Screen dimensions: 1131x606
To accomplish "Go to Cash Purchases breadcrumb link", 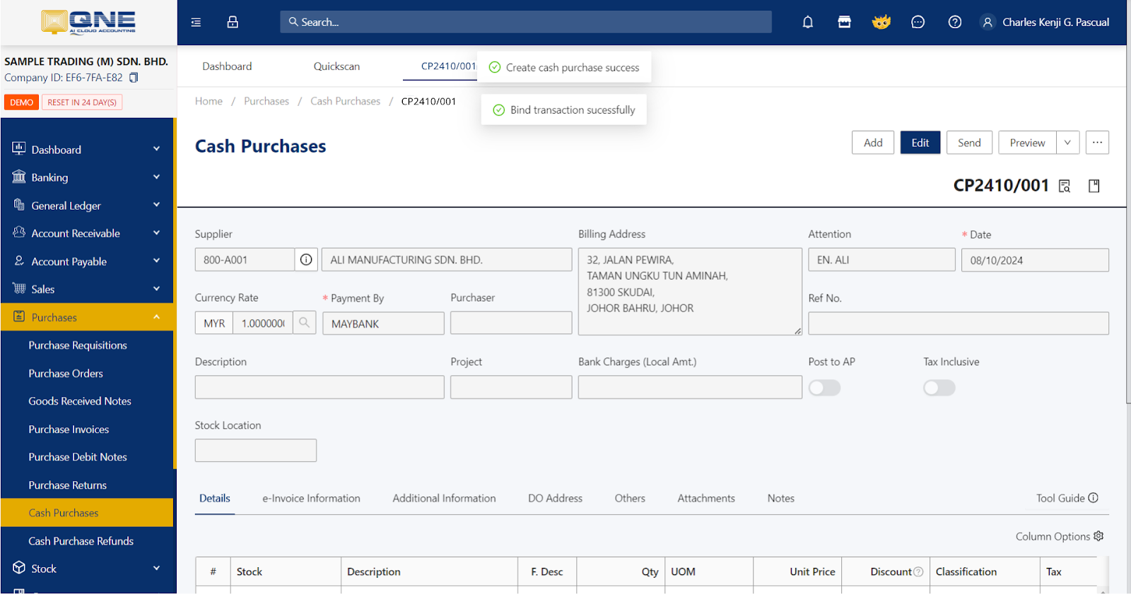I will click(345, 101).
